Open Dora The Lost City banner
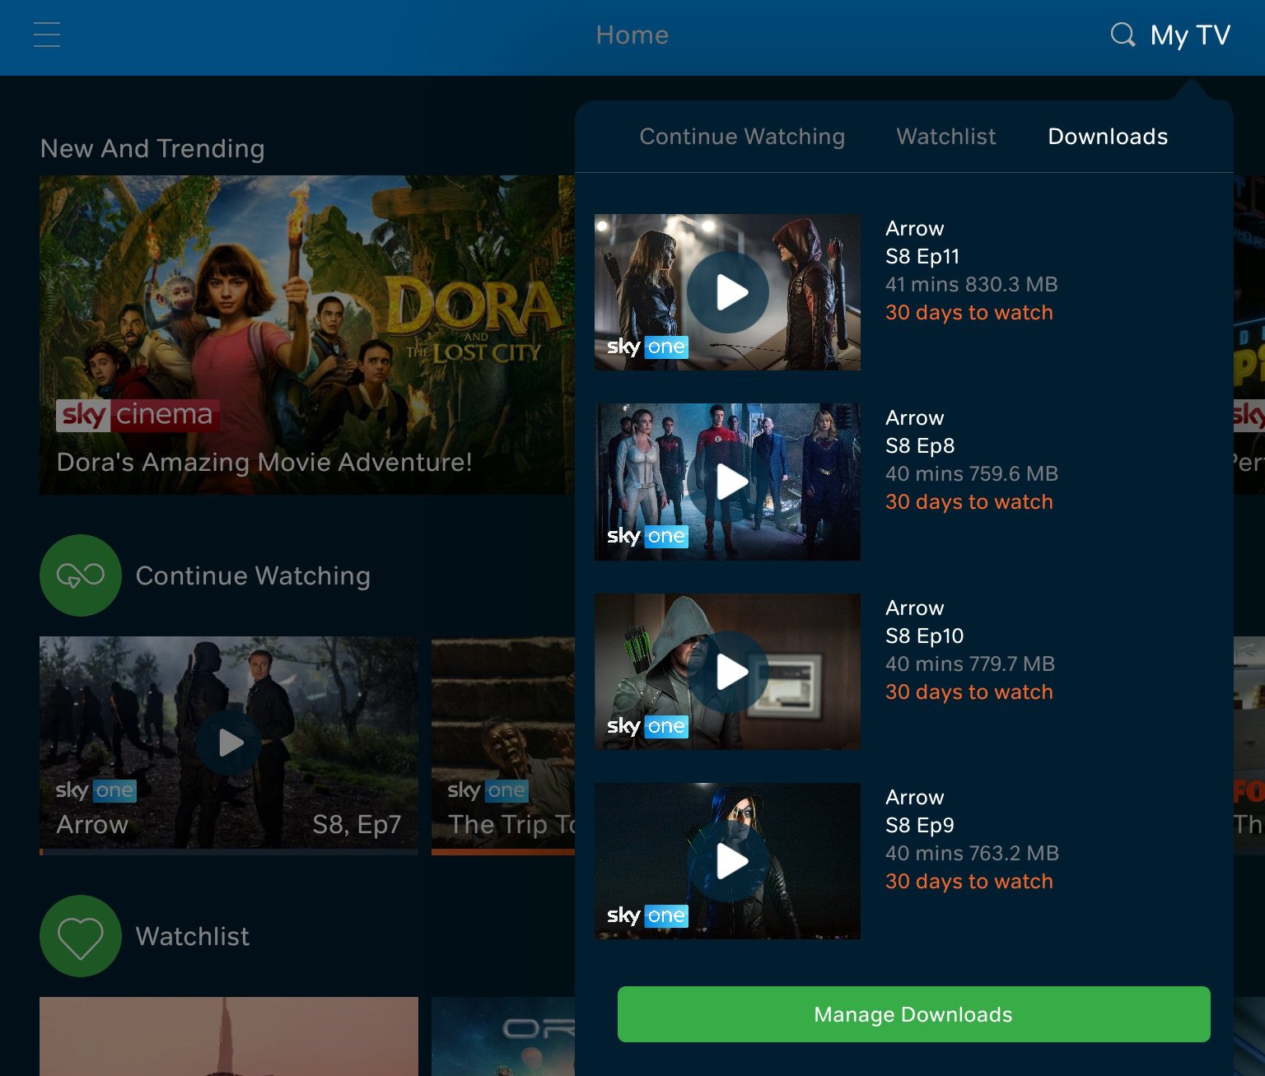This screenshot has height=1076, width=1265. coord(307,335)
